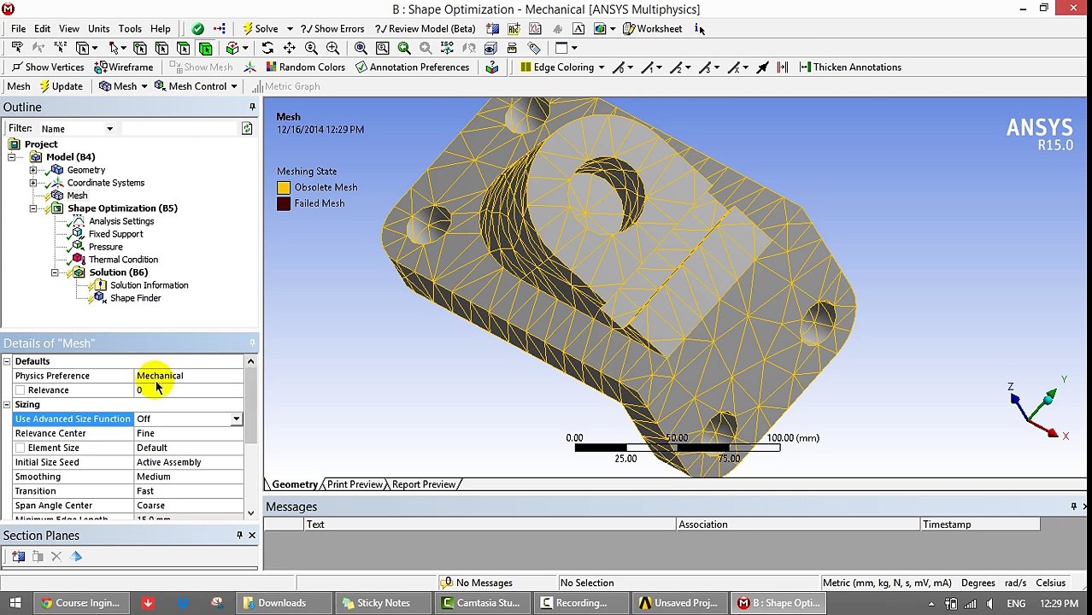
Task: Click the pin annotation icon in the edge toolbar
Action: pos(762,67)
